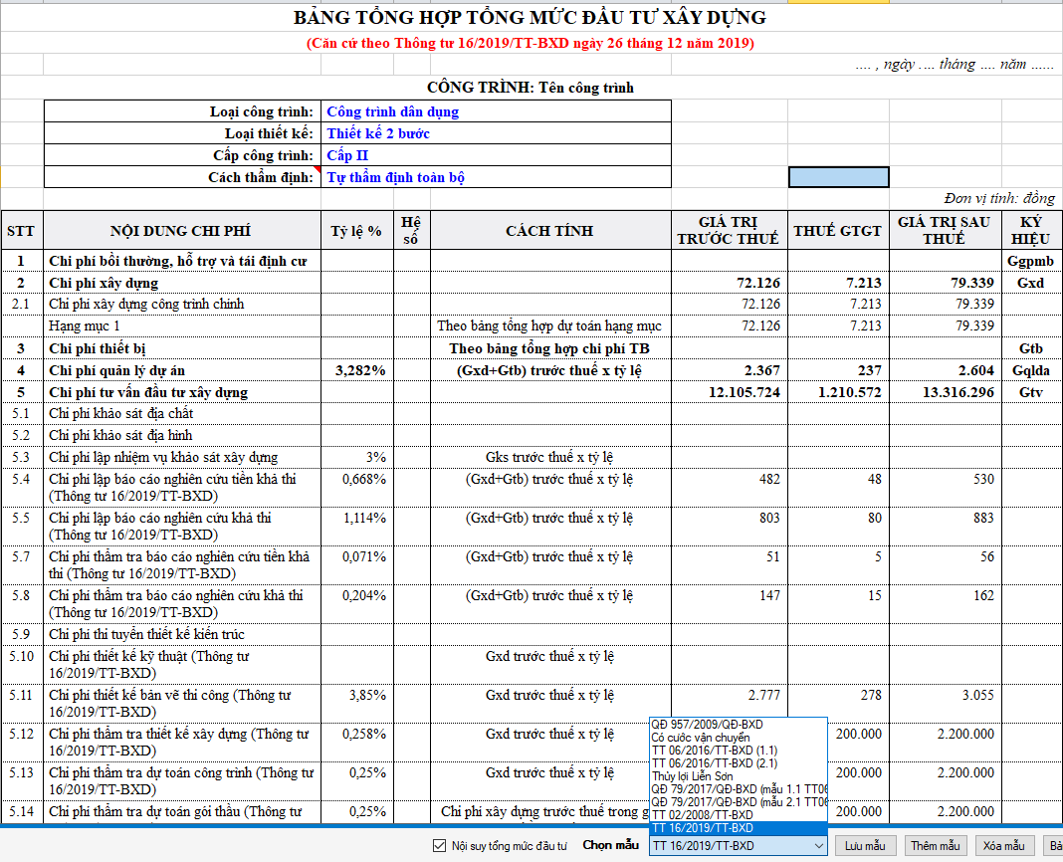
Task: Select Chi phí lập nhiệm vụ khảo sát row
Action: (x=182, y=458)
